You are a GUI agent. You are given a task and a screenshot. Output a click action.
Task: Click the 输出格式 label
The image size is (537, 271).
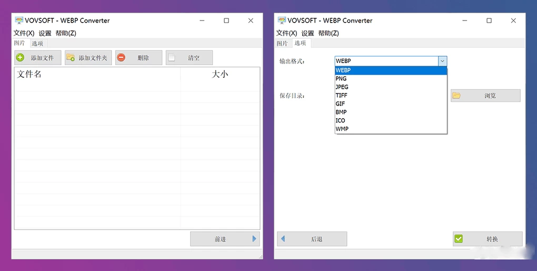tap(292, 61)
